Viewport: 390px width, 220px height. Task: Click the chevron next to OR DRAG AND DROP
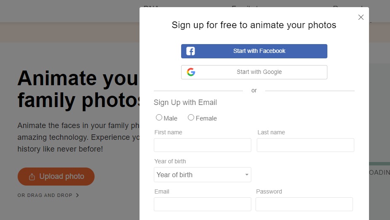coord(77,195)
